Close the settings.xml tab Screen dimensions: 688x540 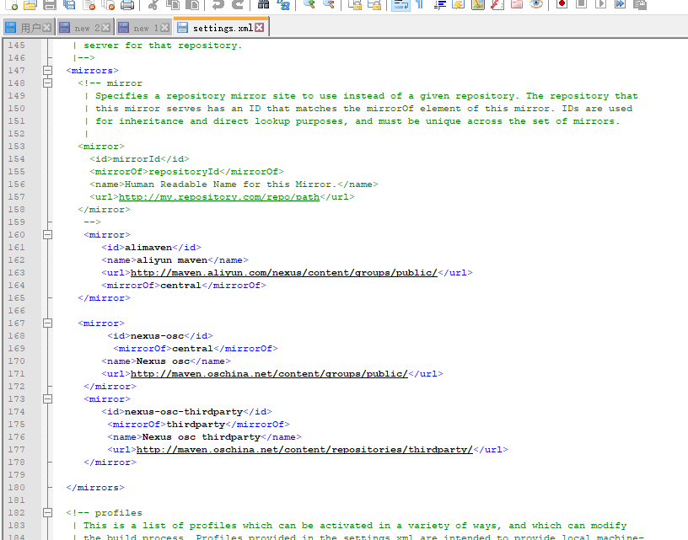click(260, 28)
